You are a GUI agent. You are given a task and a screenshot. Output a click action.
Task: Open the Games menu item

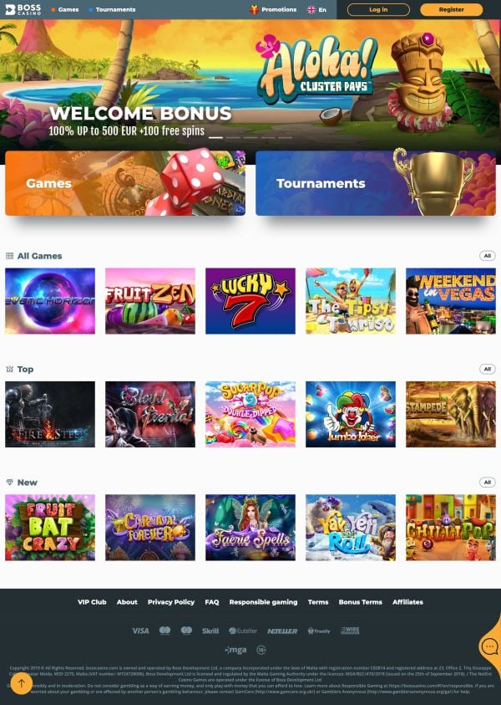click(65, 9)
